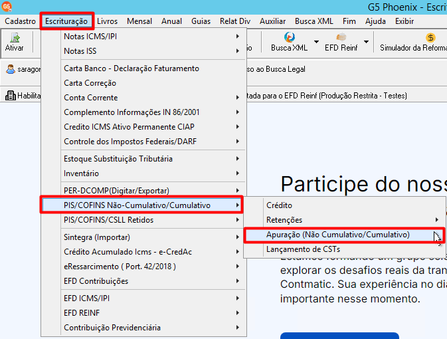Expand Controle dos Impostos Federais/DARF

[143, 141]
